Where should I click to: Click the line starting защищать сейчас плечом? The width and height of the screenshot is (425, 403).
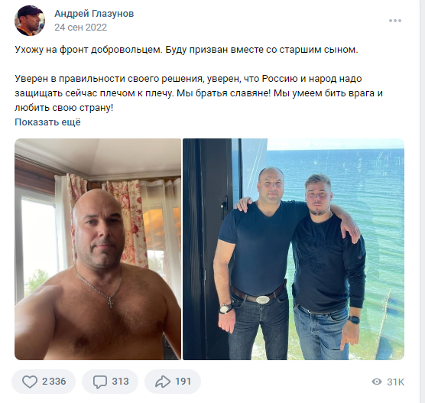click(199, 93)
